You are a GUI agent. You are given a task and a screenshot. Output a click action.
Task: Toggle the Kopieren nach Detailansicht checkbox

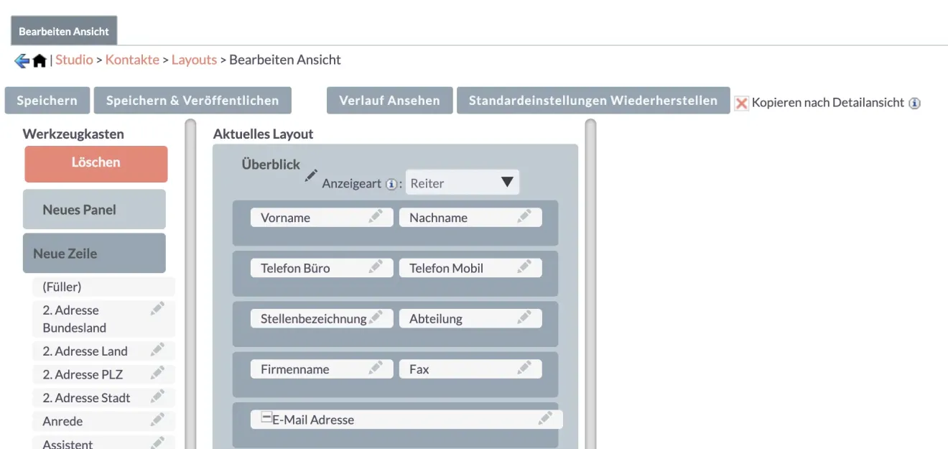point(742,103)
